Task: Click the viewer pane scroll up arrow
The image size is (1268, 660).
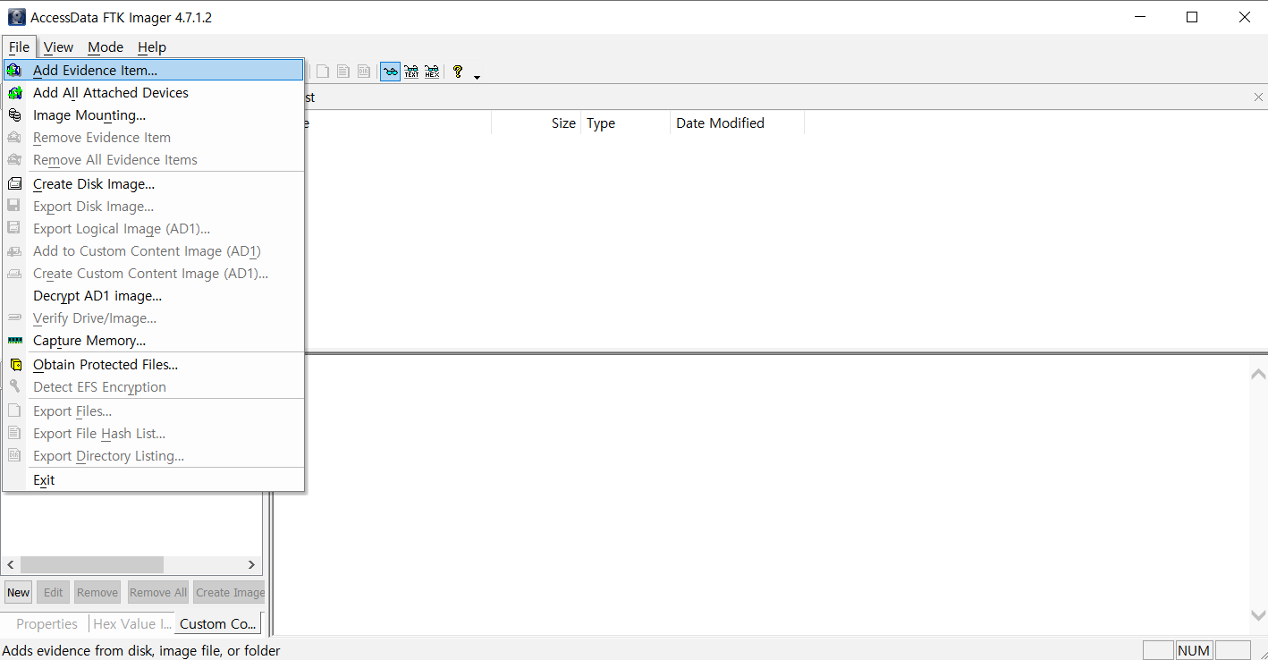Action: click(1258, 374)
